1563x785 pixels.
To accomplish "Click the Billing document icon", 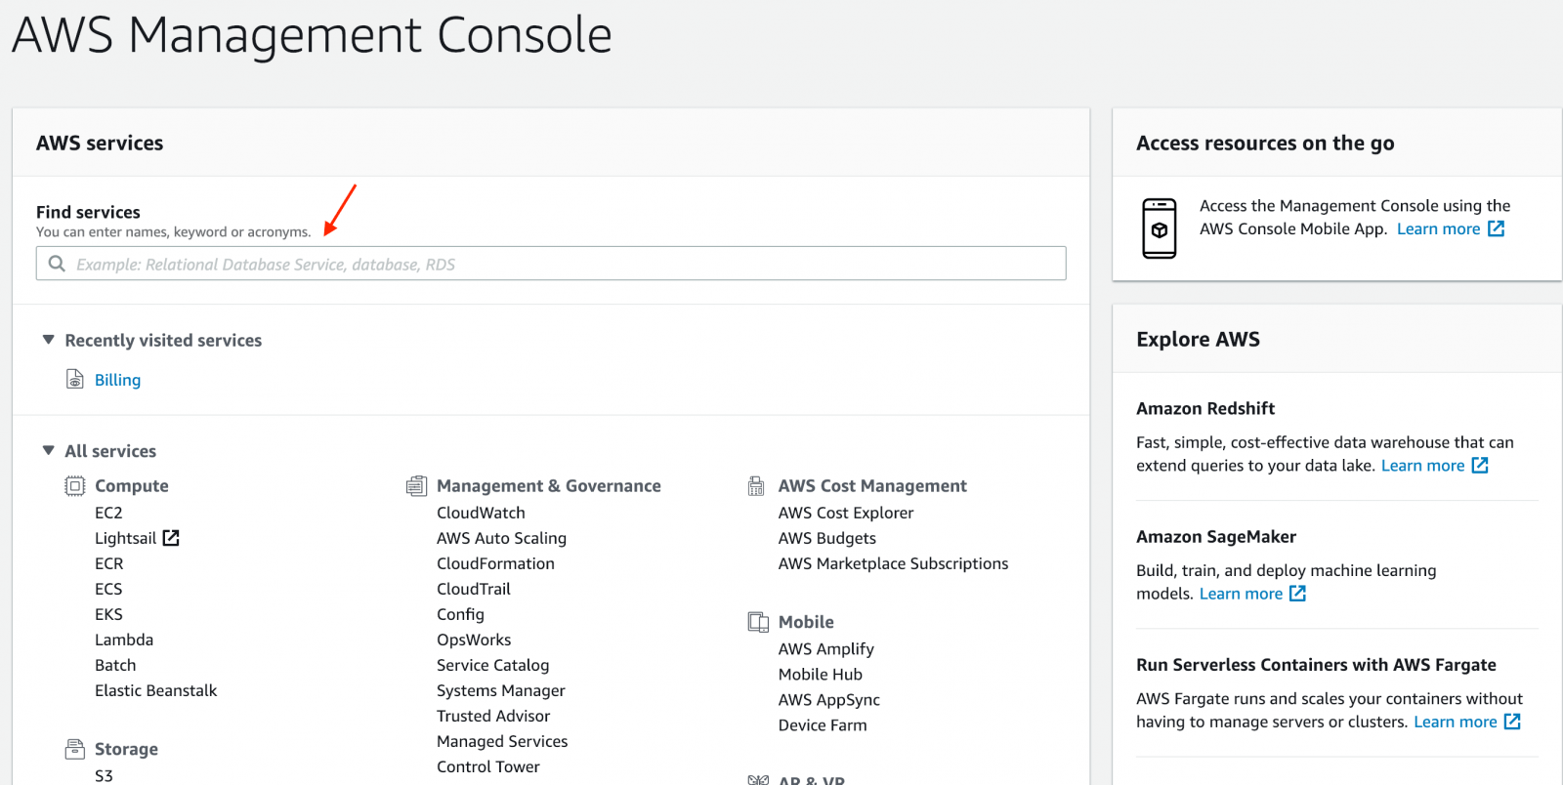I will 74,379.
